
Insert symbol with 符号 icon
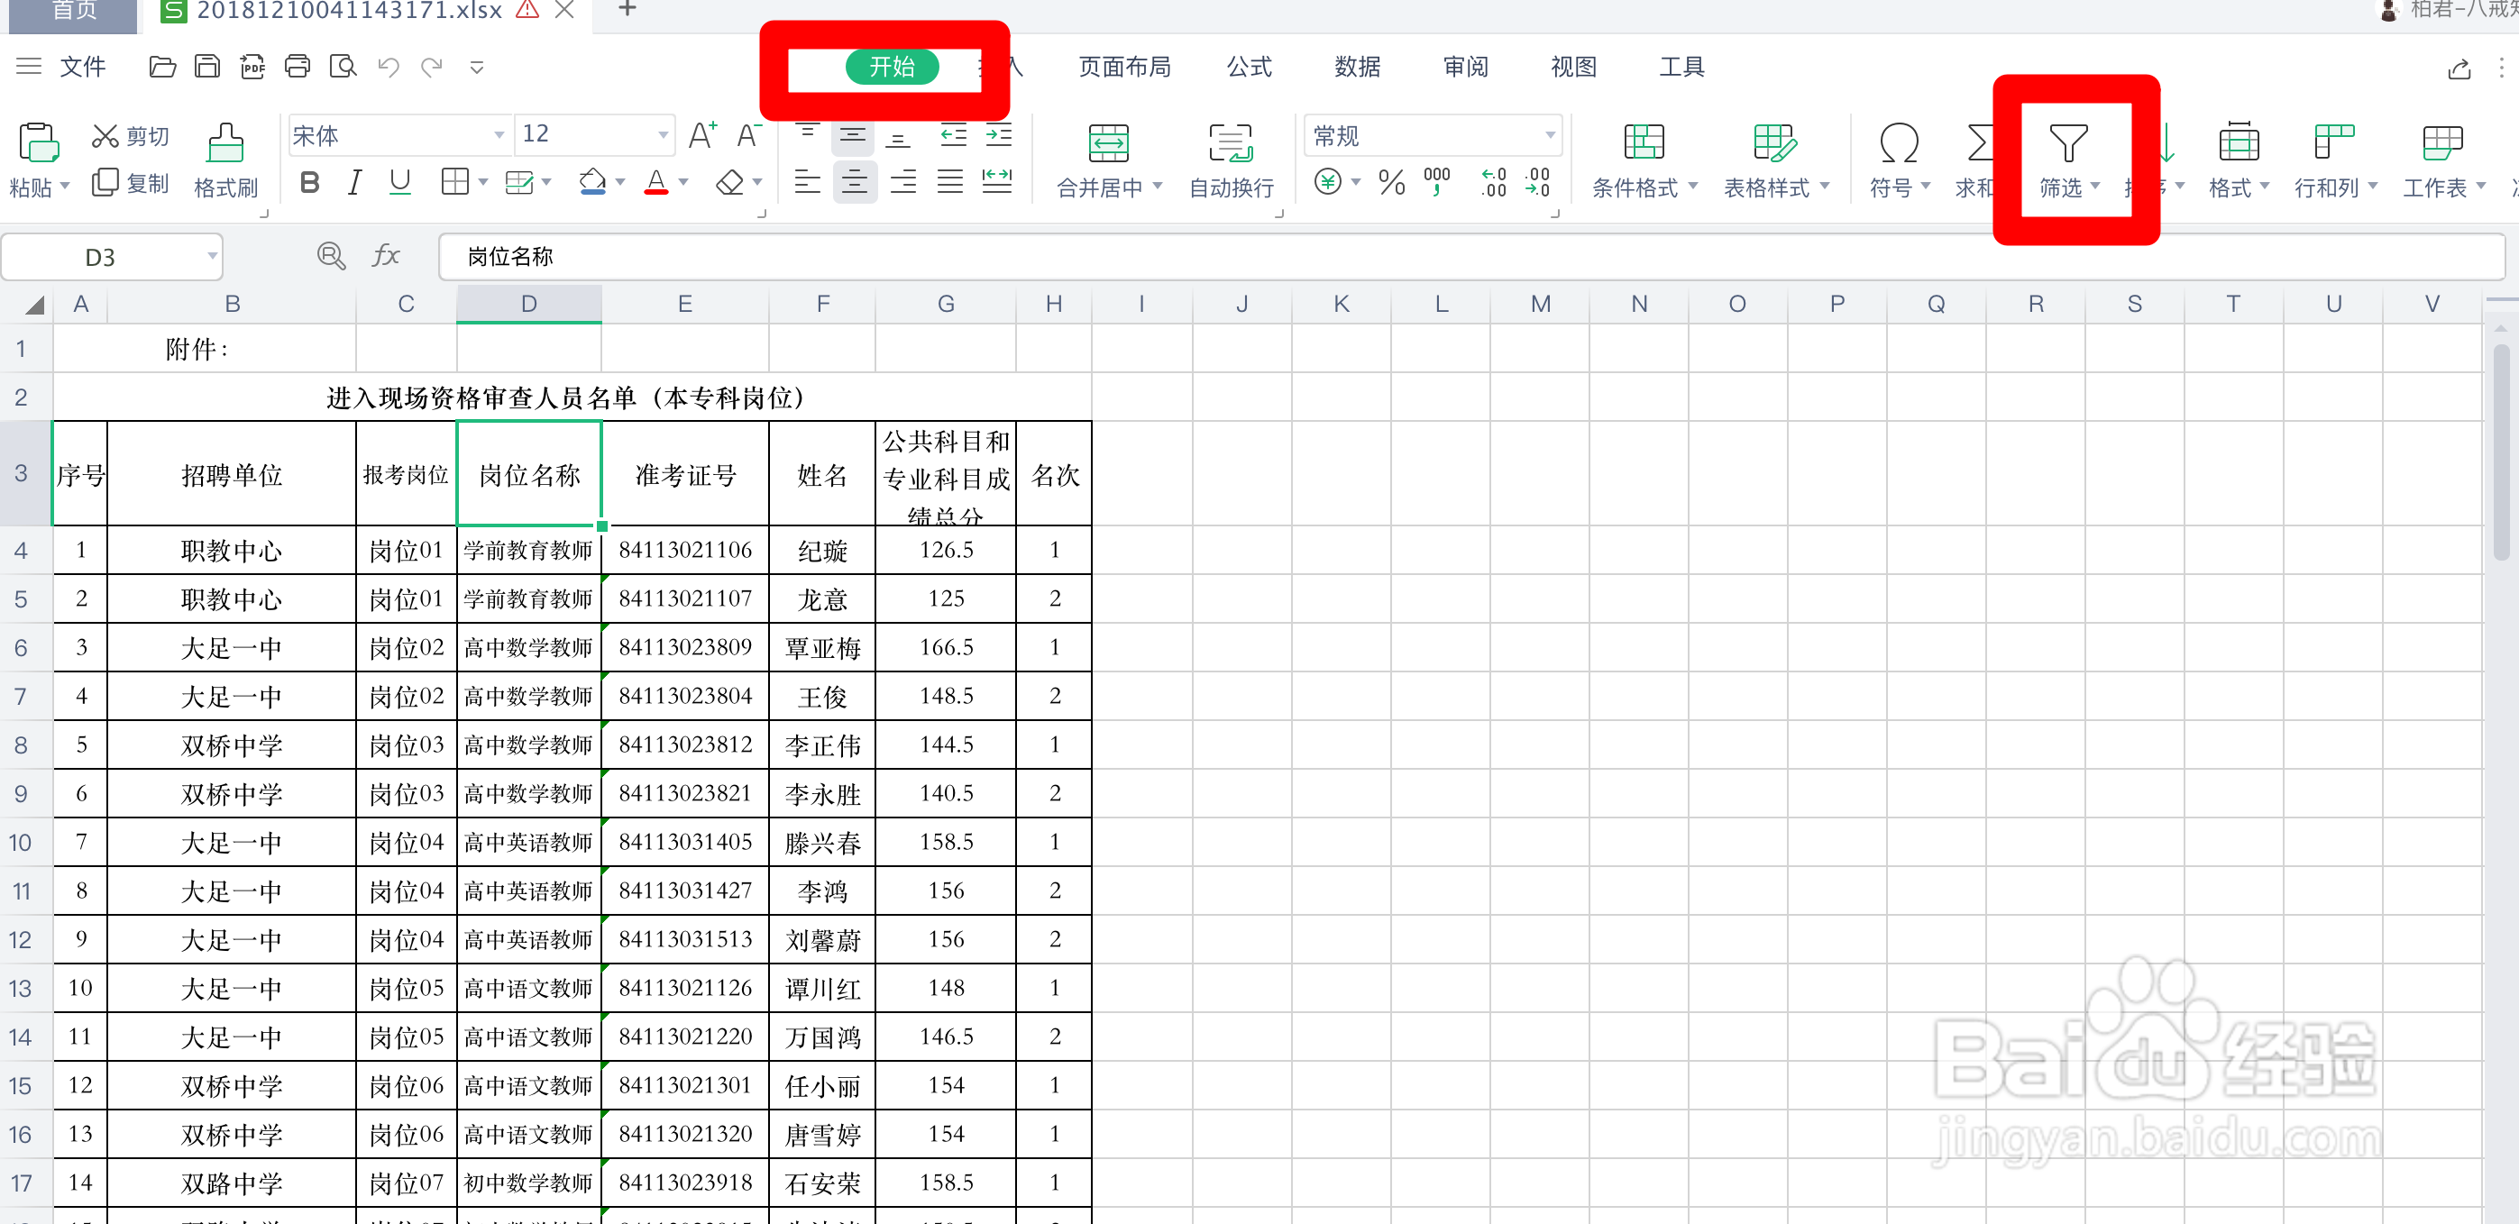1898,143
